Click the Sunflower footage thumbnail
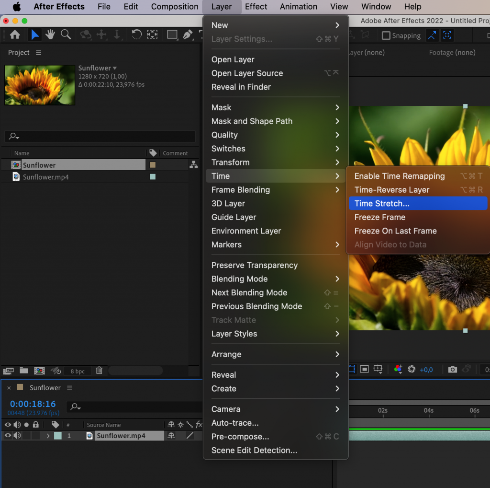Screen dimensions: 490x488 point(40,85)
